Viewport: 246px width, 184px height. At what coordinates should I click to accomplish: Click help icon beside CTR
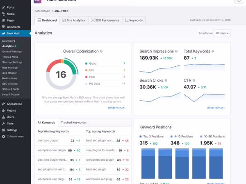point(194,81)
